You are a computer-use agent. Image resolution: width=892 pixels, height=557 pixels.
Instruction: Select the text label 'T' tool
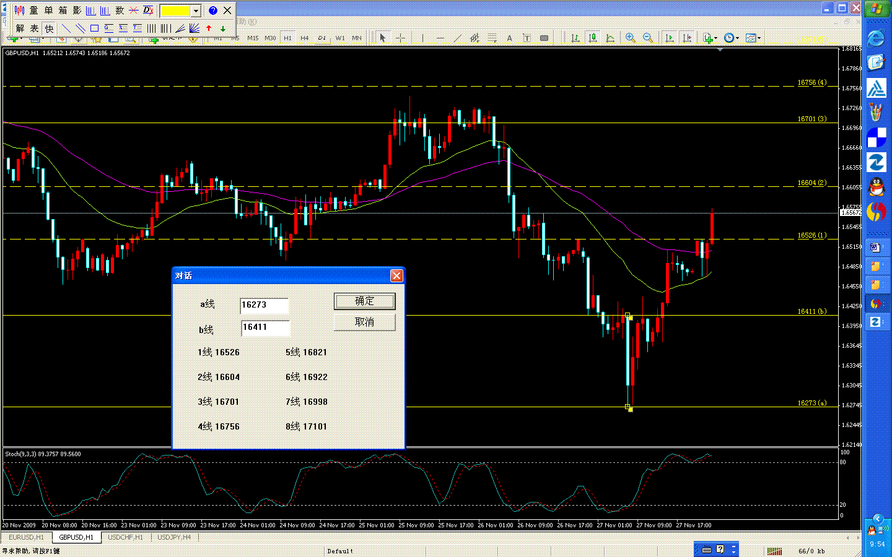[x=527, y=38]
